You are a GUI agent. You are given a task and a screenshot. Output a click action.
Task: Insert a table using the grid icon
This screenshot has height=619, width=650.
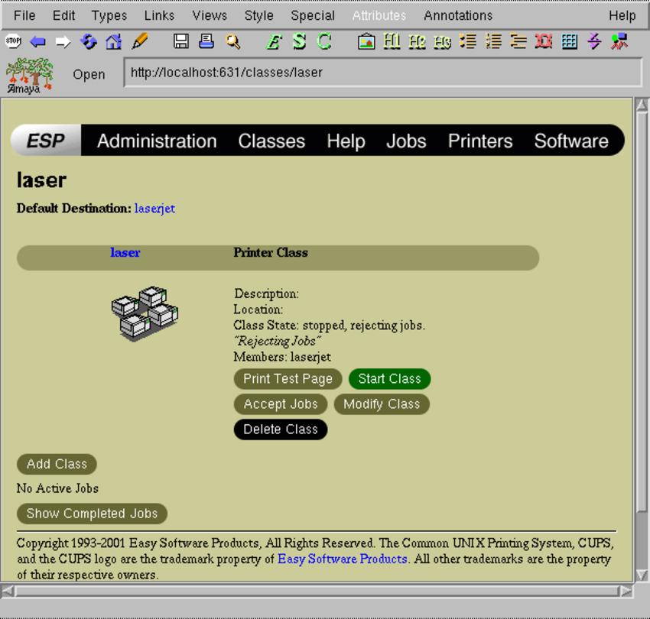coord(569,42)
